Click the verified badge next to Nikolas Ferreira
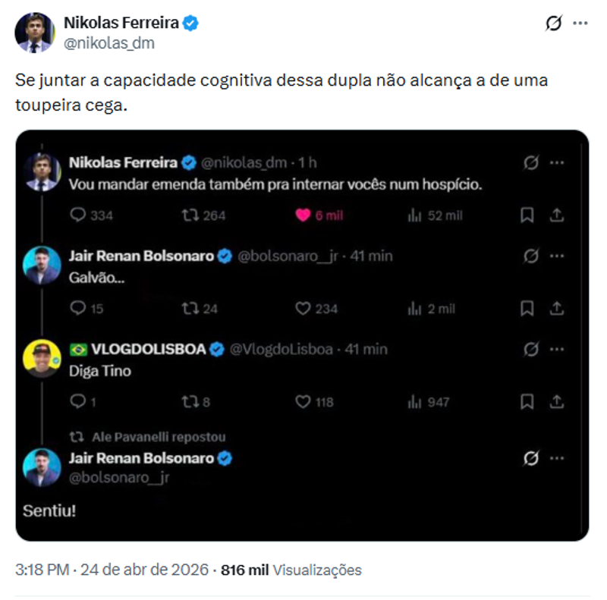607x600 pixels. [189, 23]
